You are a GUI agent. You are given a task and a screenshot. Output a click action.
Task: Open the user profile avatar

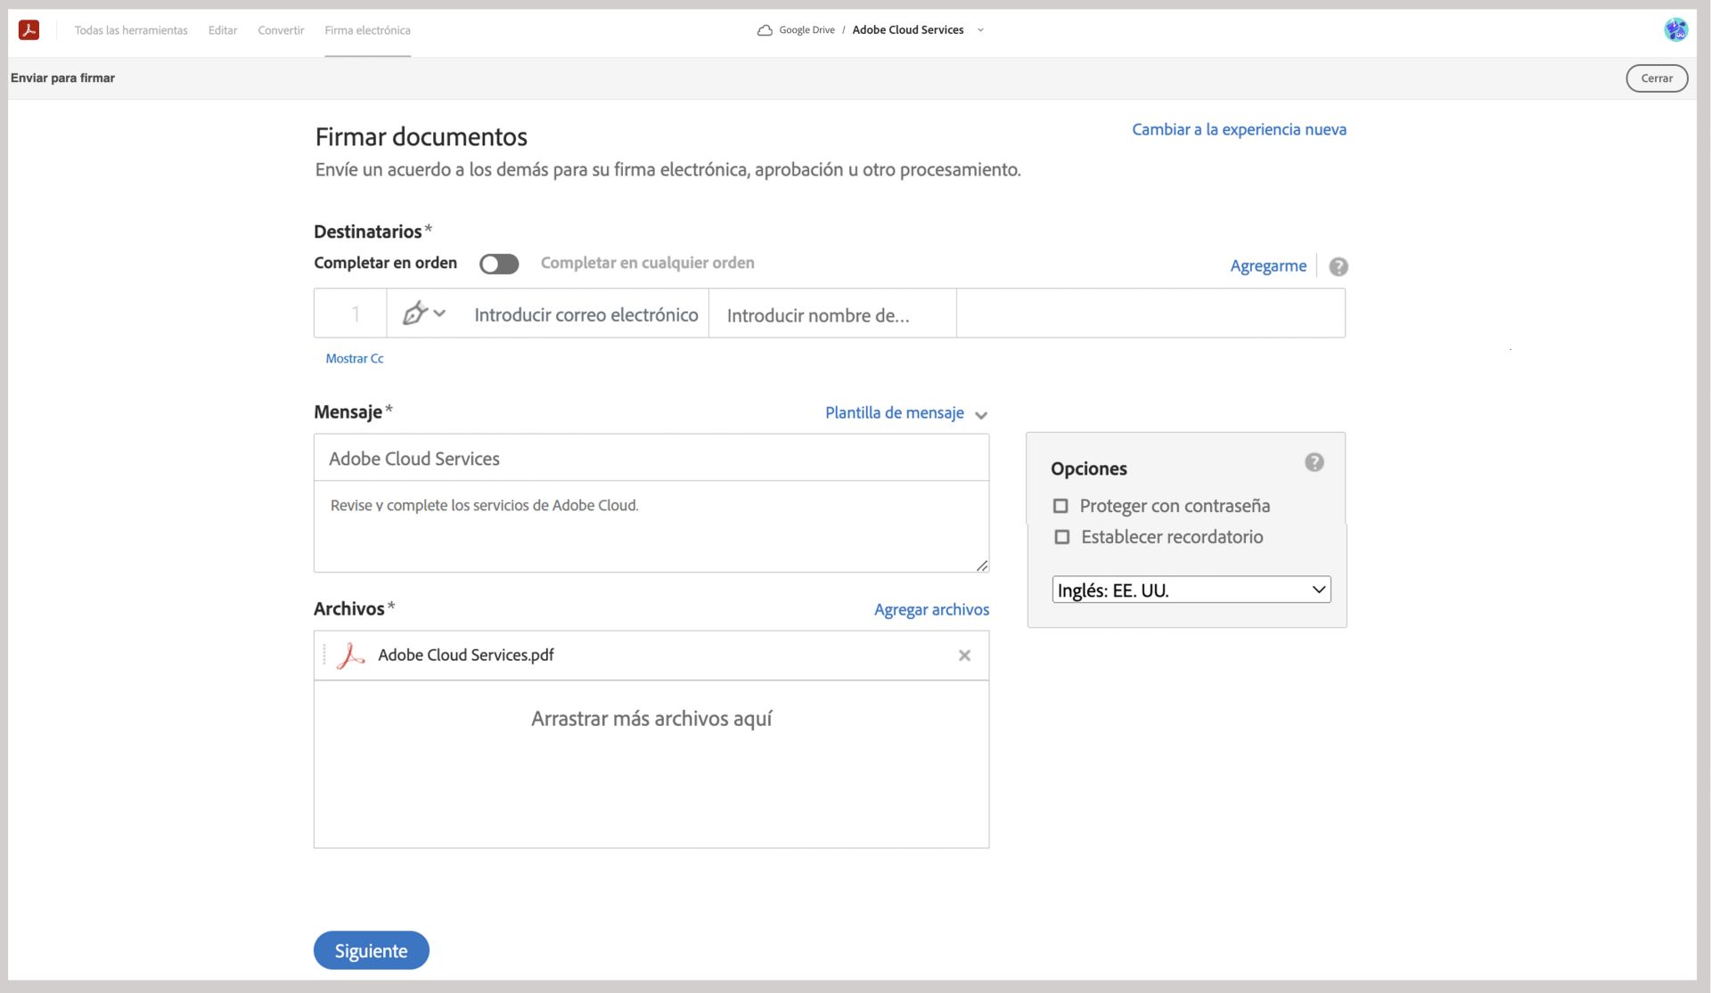pyautogui.click(x=1675, y=29)
